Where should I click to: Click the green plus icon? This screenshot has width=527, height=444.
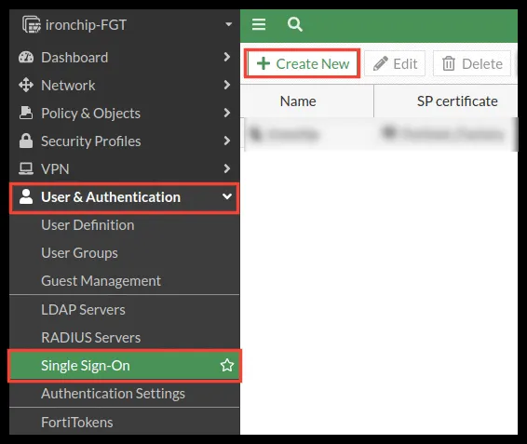tap(263, 63)
